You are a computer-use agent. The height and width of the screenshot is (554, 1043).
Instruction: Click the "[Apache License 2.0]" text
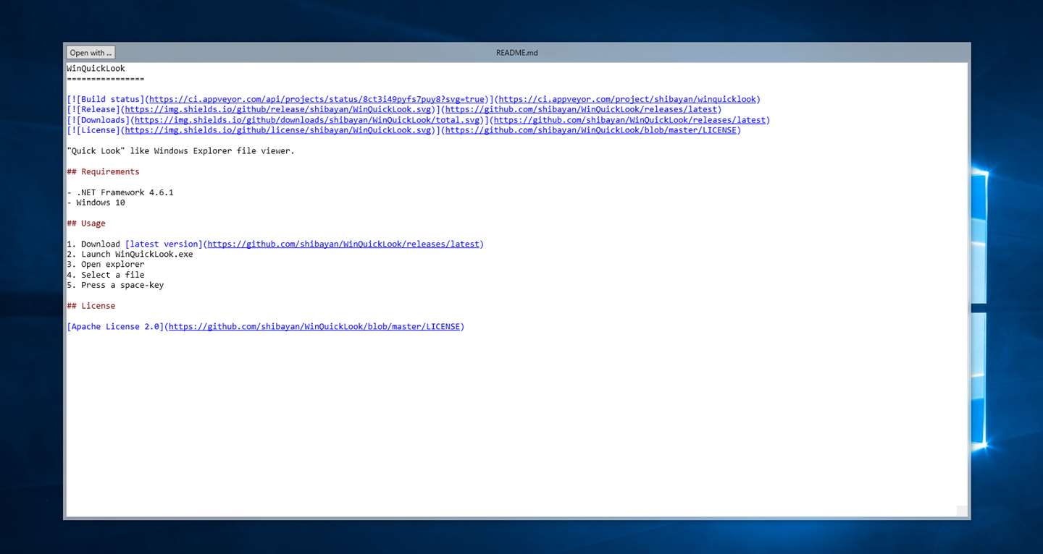115,327
